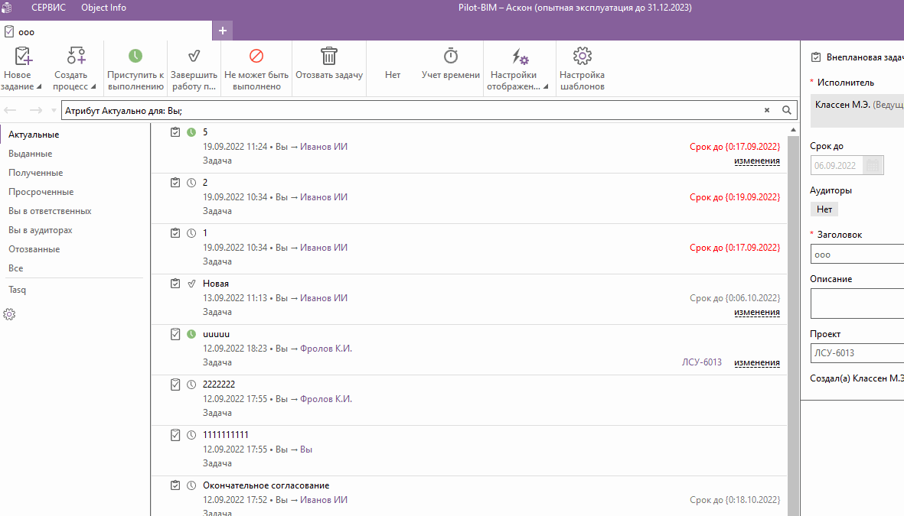This screenshot has height=516, width=904.
Task: Add a new tab with plus button
Action: tap(223, 31)
